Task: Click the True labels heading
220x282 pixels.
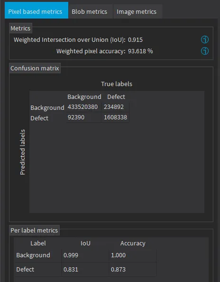Action: click(x=117, y=84)
